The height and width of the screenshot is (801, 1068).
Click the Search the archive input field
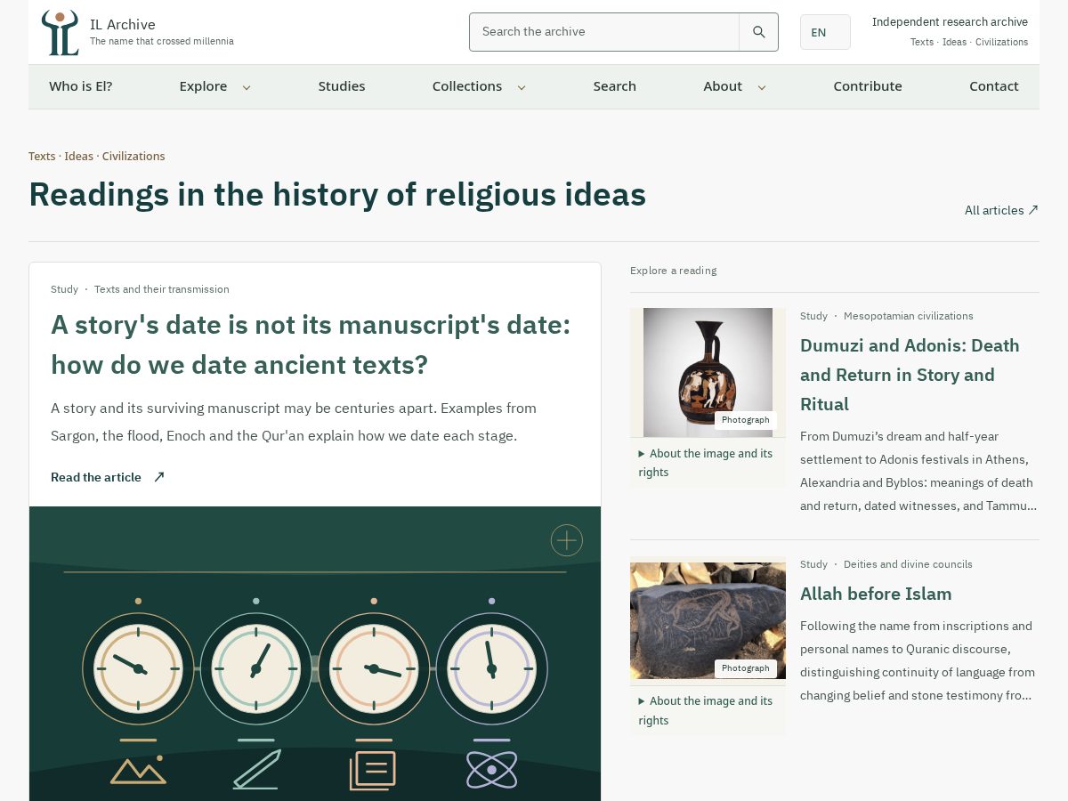point(604,32)
